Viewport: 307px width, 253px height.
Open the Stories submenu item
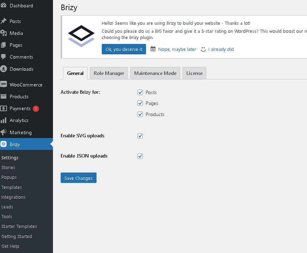pos(8,167)
